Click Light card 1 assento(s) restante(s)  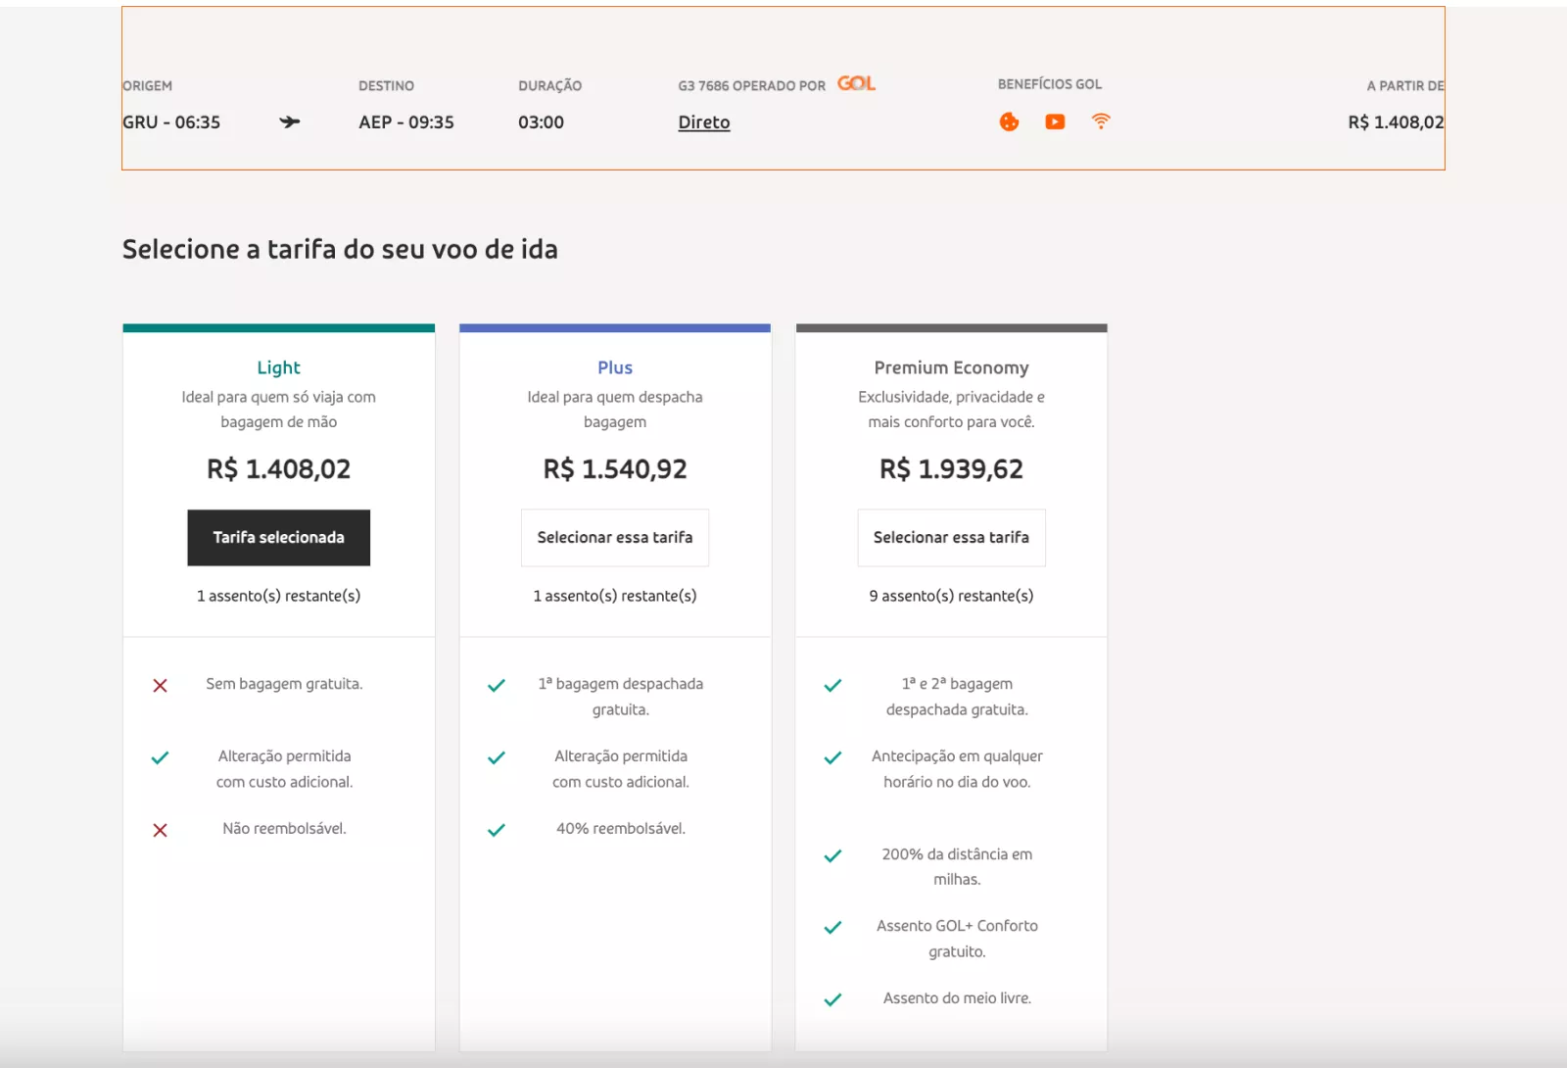[x=279, y=596]
